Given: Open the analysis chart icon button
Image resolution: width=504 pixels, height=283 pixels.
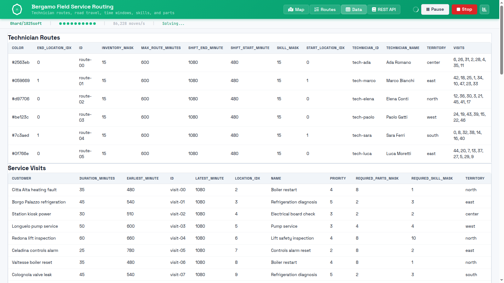Looking at the screenshot, I should 484,9.
